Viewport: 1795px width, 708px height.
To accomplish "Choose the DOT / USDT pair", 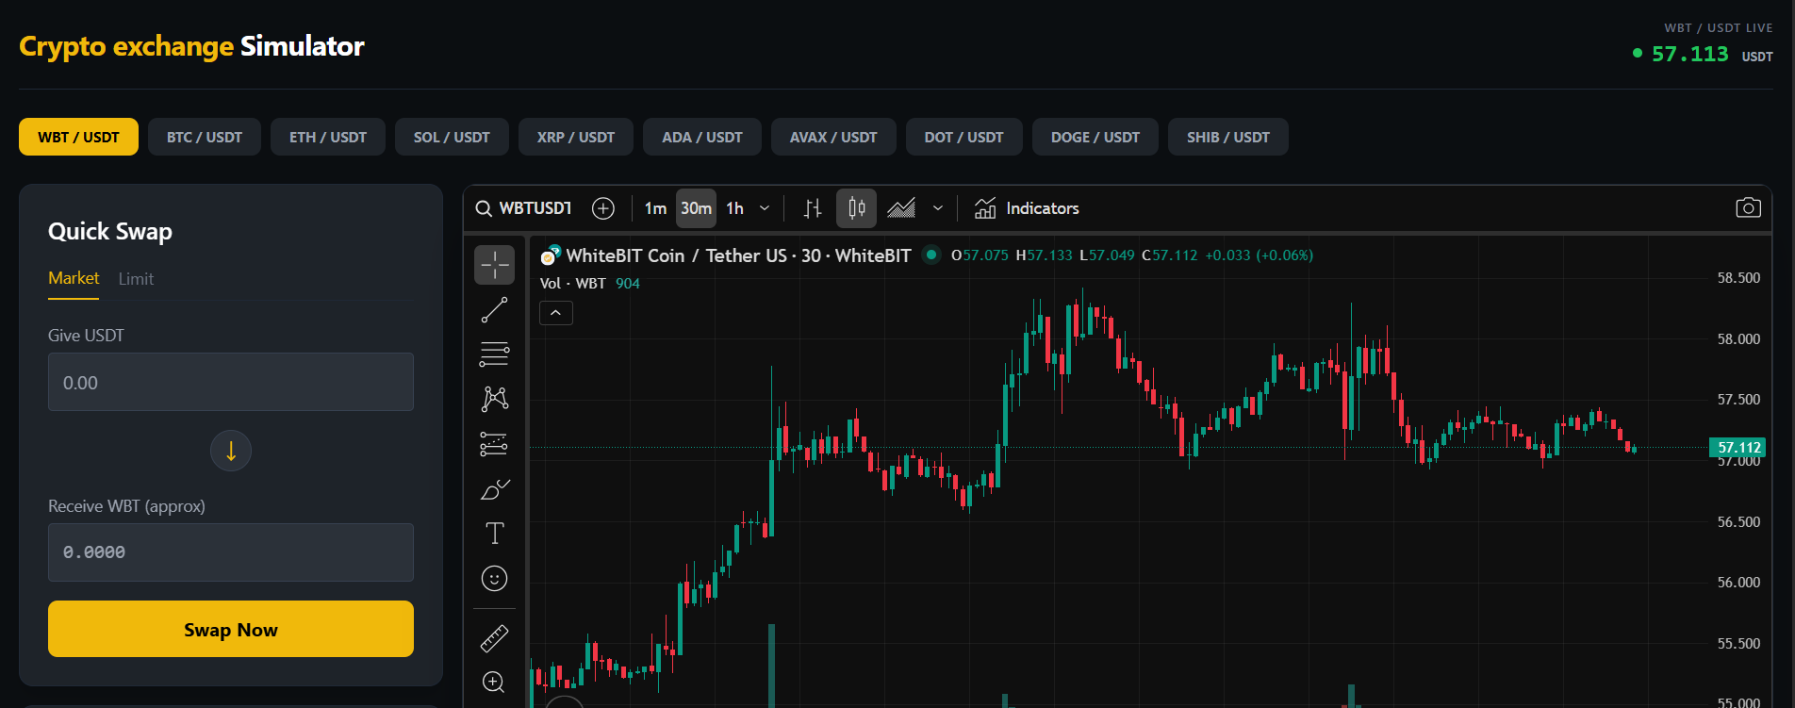I will point(964,137).
